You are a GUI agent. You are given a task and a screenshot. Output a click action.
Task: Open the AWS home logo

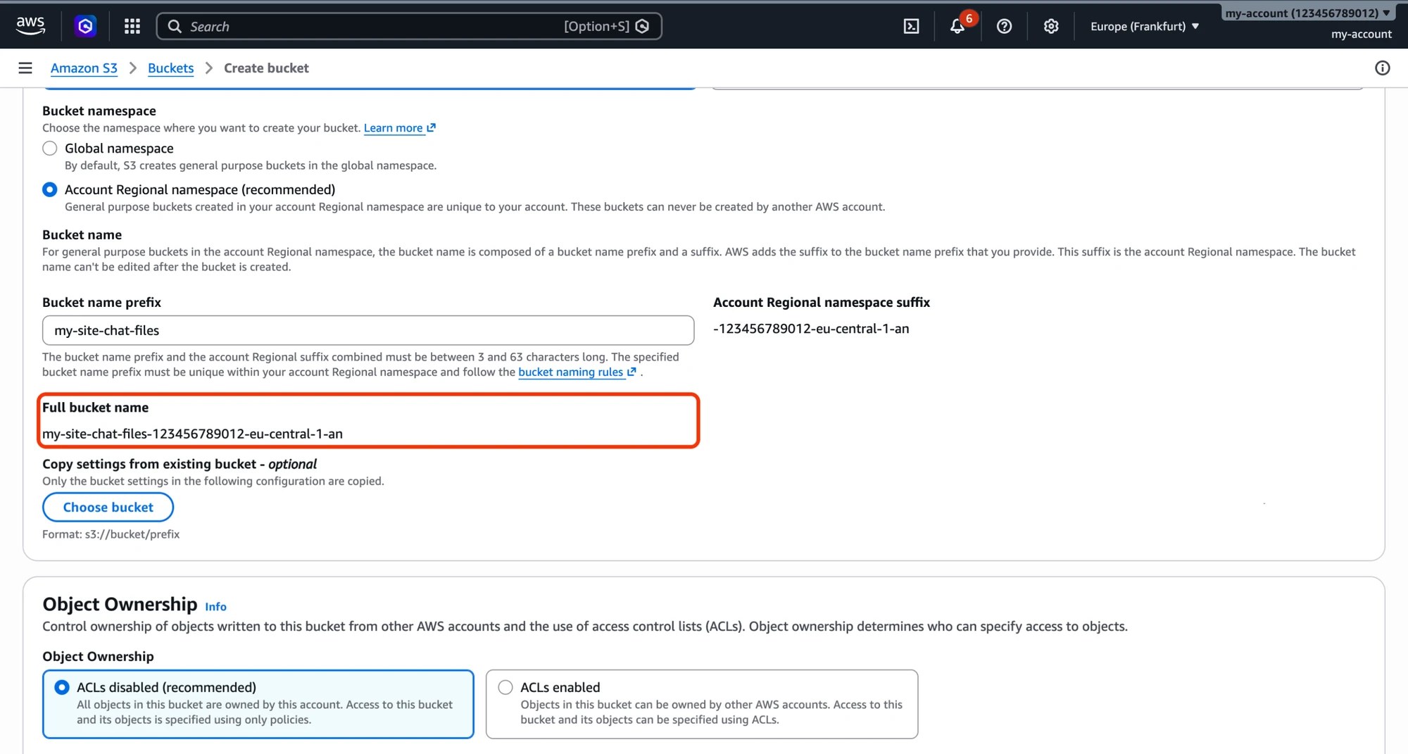tap(30, 26)
